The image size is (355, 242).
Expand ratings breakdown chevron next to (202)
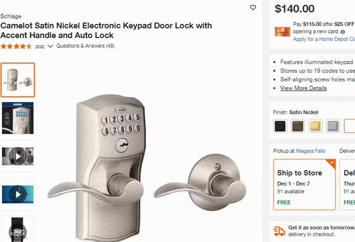coord(50,46)
